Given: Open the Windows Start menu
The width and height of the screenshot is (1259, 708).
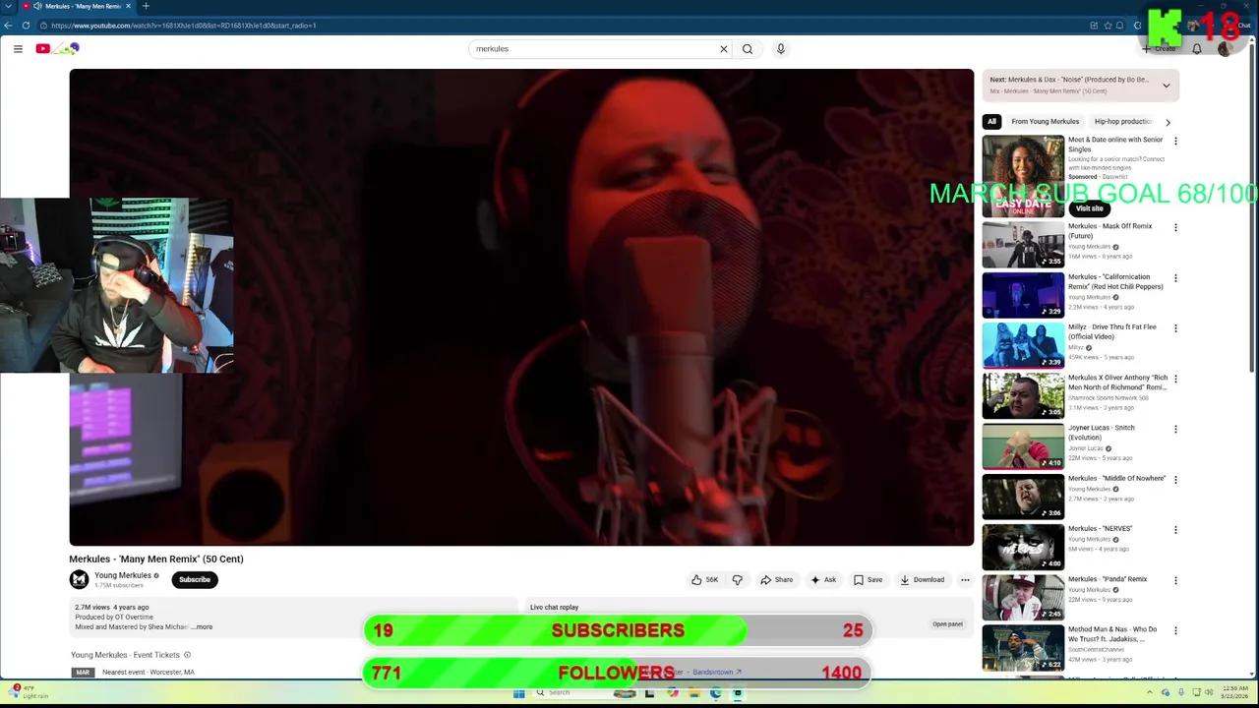Looking at the screenshot, I should pyautogui.click(x=518, y=692).
